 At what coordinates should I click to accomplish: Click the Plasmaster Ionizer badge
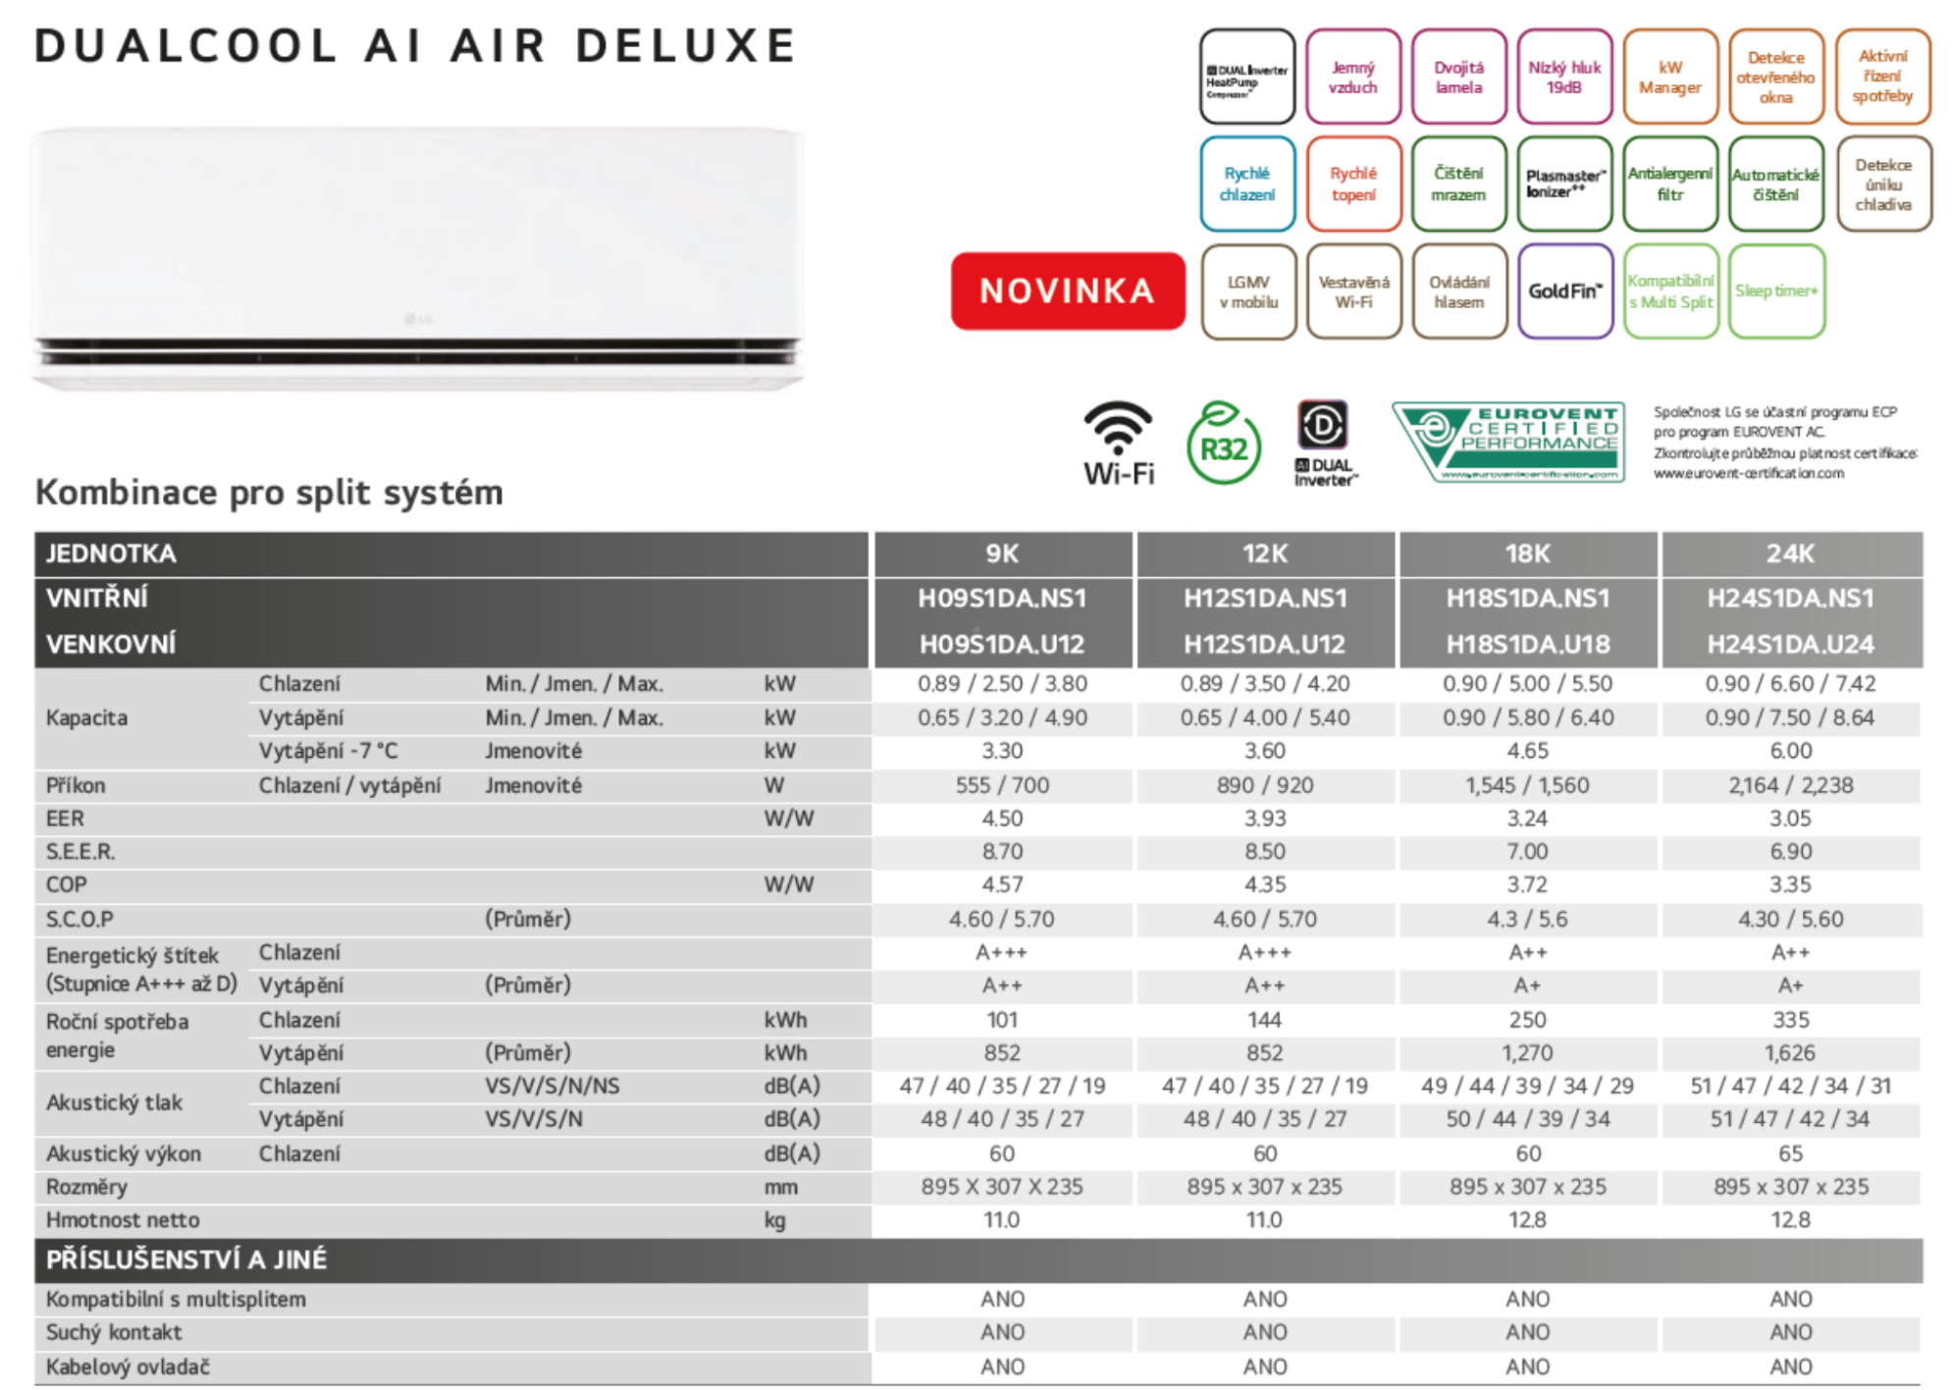1564,184
